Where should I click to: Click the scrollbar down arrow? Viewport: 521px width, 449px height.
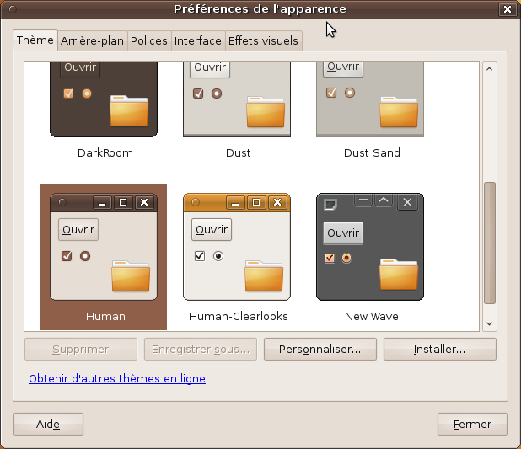[489, 323]
